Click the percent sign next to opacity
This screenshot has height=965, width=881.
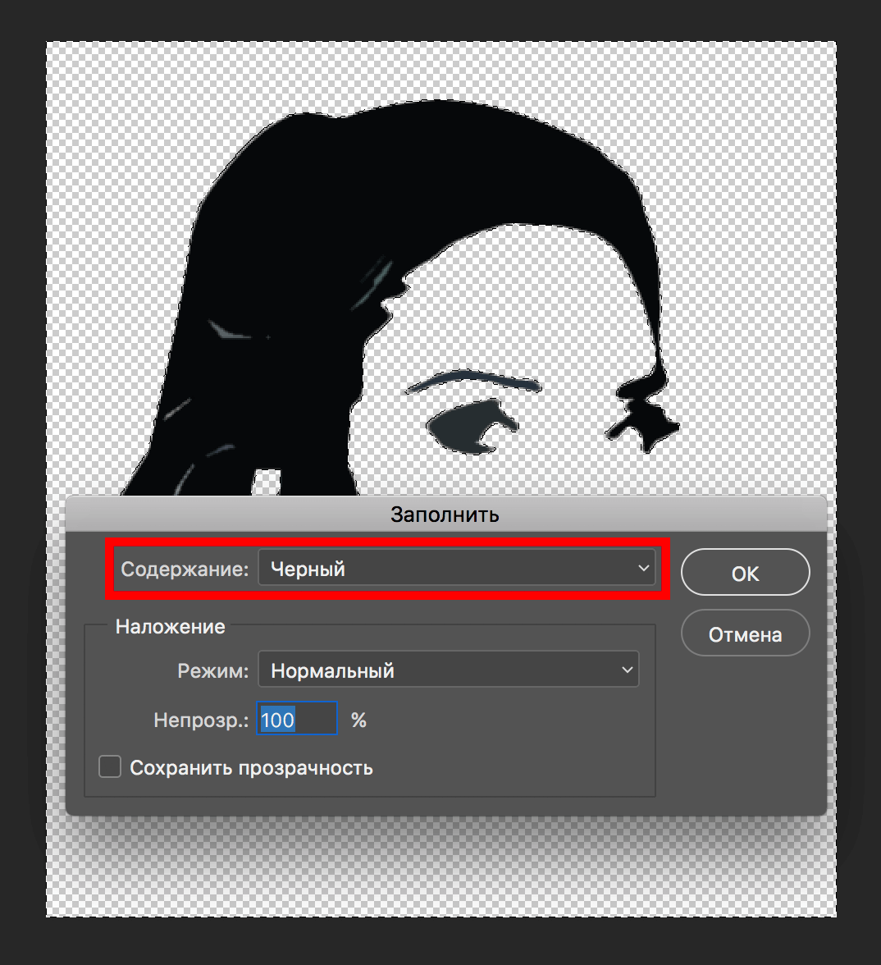coord(358,719)
